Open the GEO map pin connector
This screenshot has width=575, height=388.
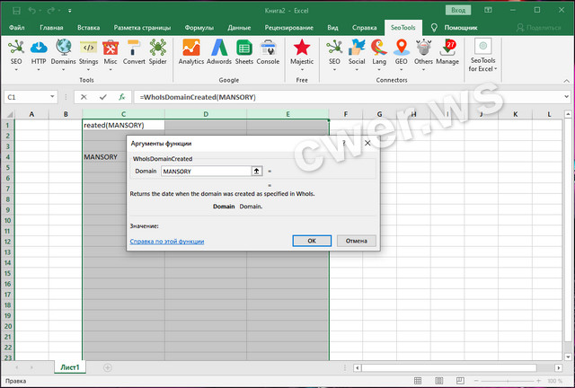click(402, 54)
